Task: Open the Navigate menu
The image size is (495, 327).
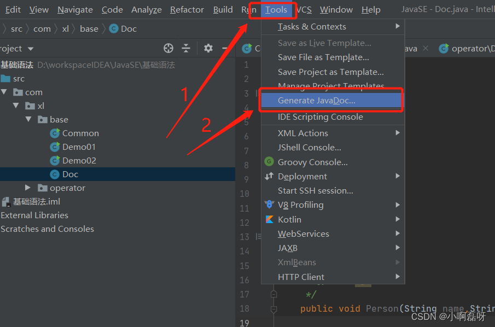Action: pos(75,10)
